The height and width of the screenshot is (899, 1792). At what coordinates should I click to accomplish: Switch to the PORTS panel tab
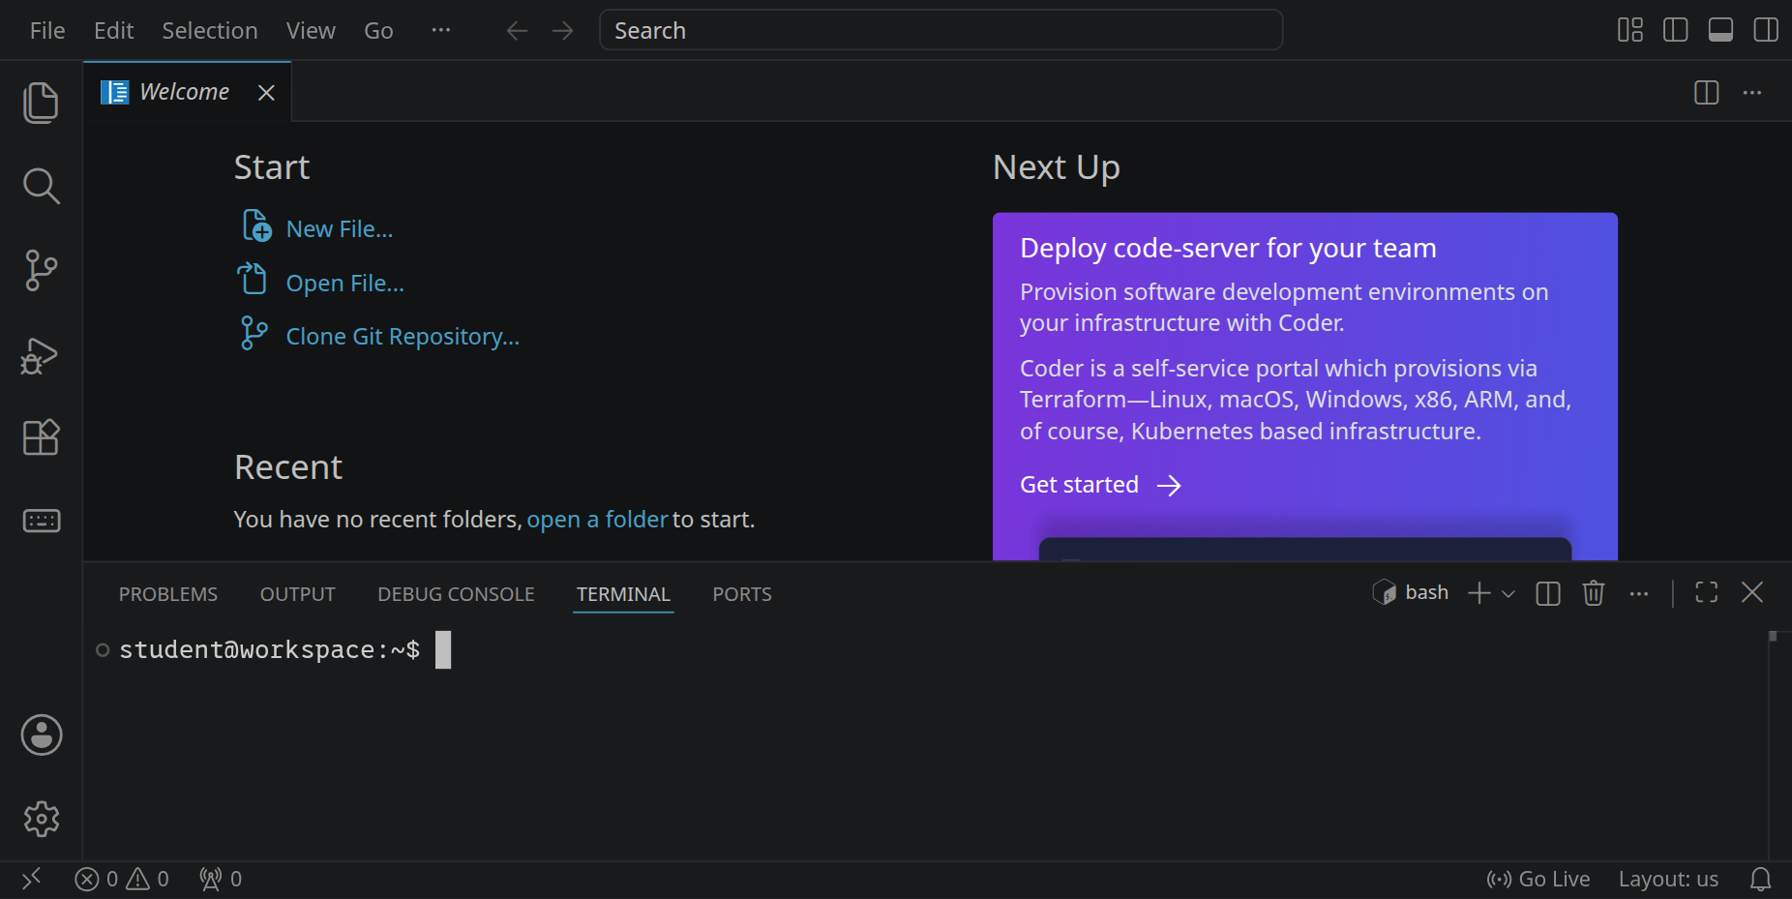pos(742,594)
